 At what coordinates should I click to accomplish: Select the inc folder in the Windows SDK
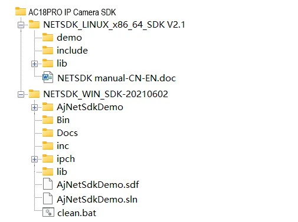pos(63,146)
